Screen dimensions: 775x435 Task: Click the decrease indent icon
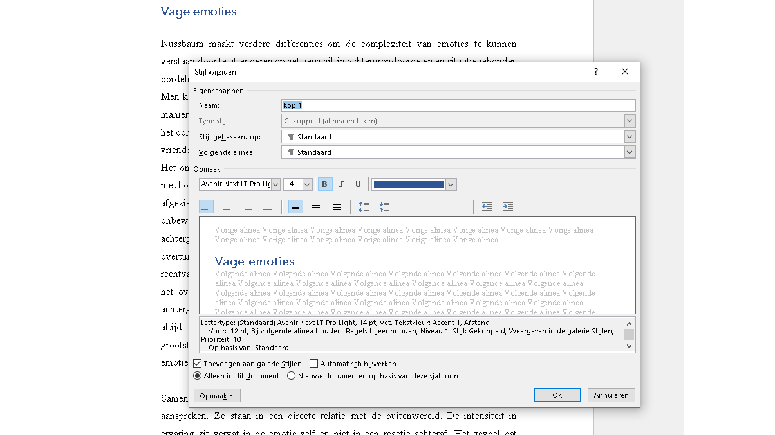(487, 207)
